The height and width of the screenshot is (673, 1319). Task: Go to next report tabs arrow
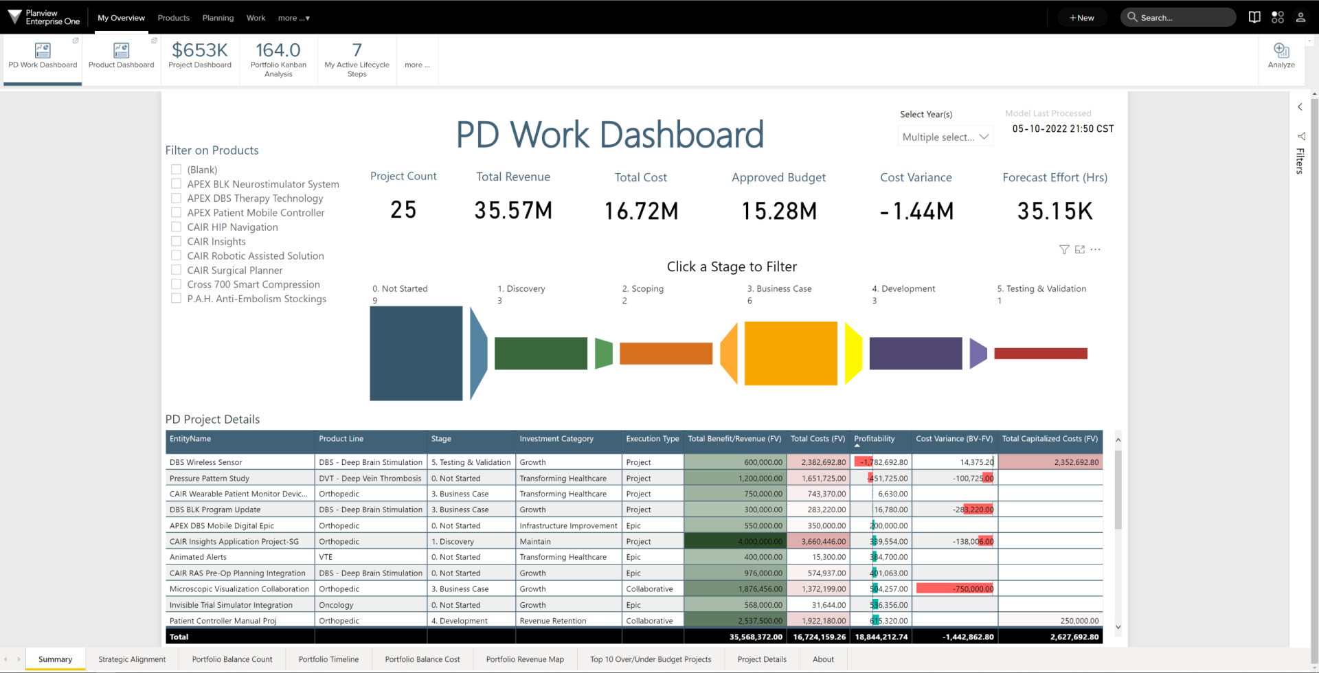click(x=19, y=659)
